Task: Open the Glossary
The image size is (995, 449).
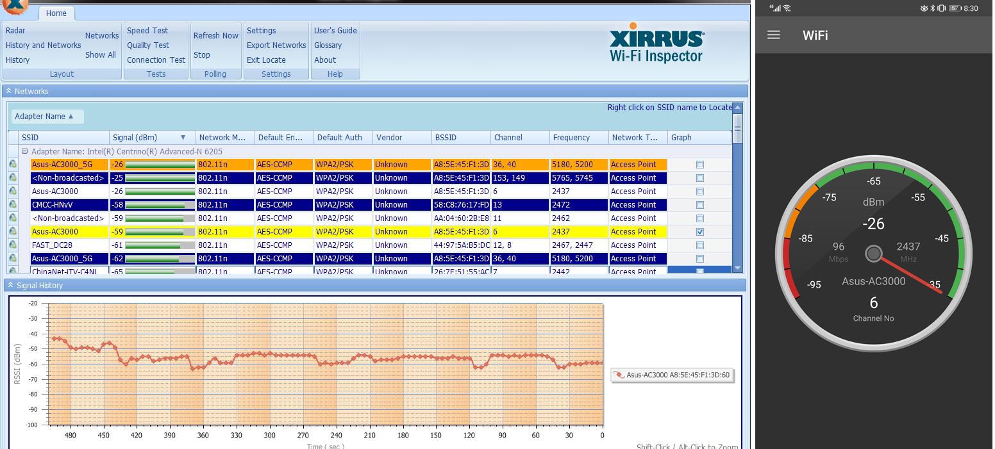Action: click(x=328, y=45)
